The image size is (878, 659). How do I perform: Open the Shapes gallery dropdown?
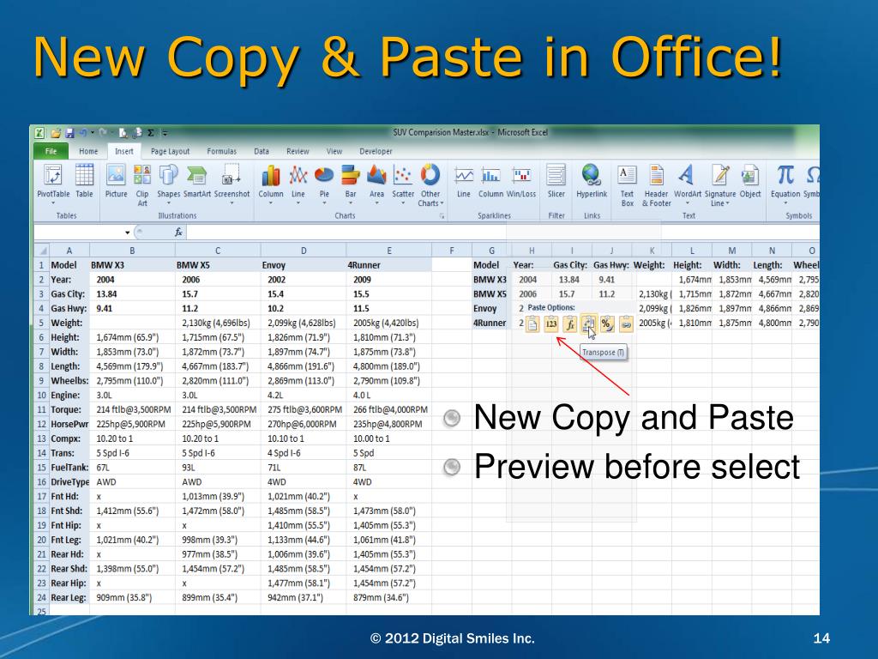169,203
